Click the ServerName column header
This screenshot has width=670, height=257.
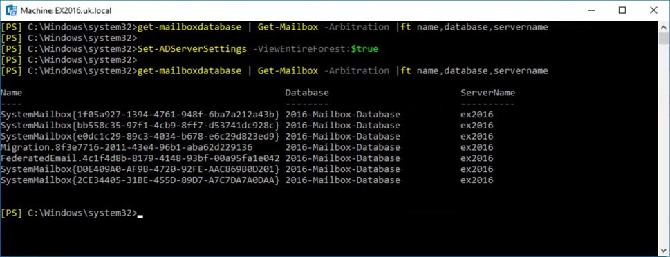[487, 93]
